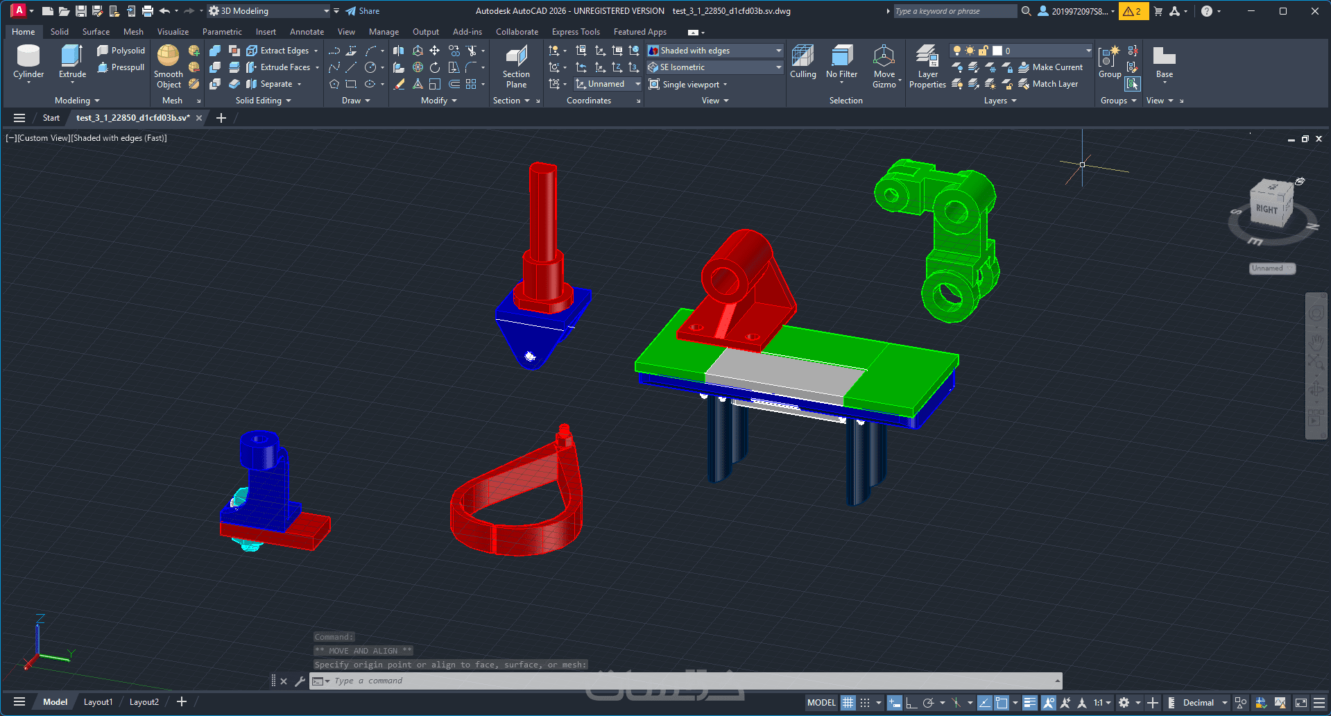The image size is (1331, 716).
Task: Click the command line input field
Action: (x=687, y=681)
